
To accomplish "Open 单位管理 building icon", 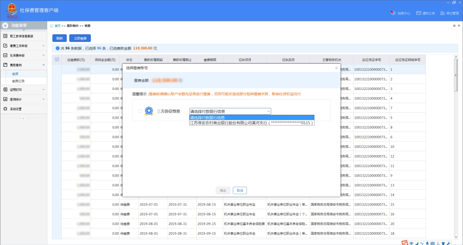I will pos(442,13).
